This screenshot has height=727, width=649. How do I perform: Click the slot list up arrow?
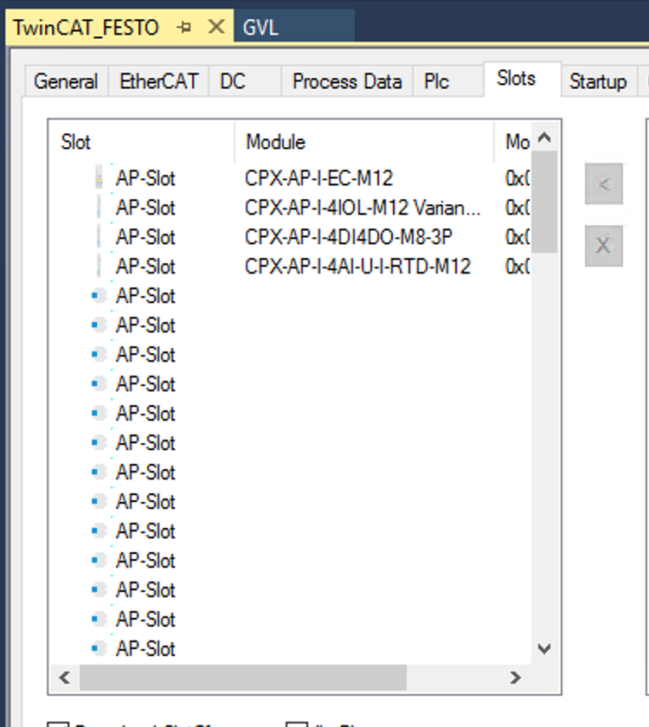(x=544, y=138)
